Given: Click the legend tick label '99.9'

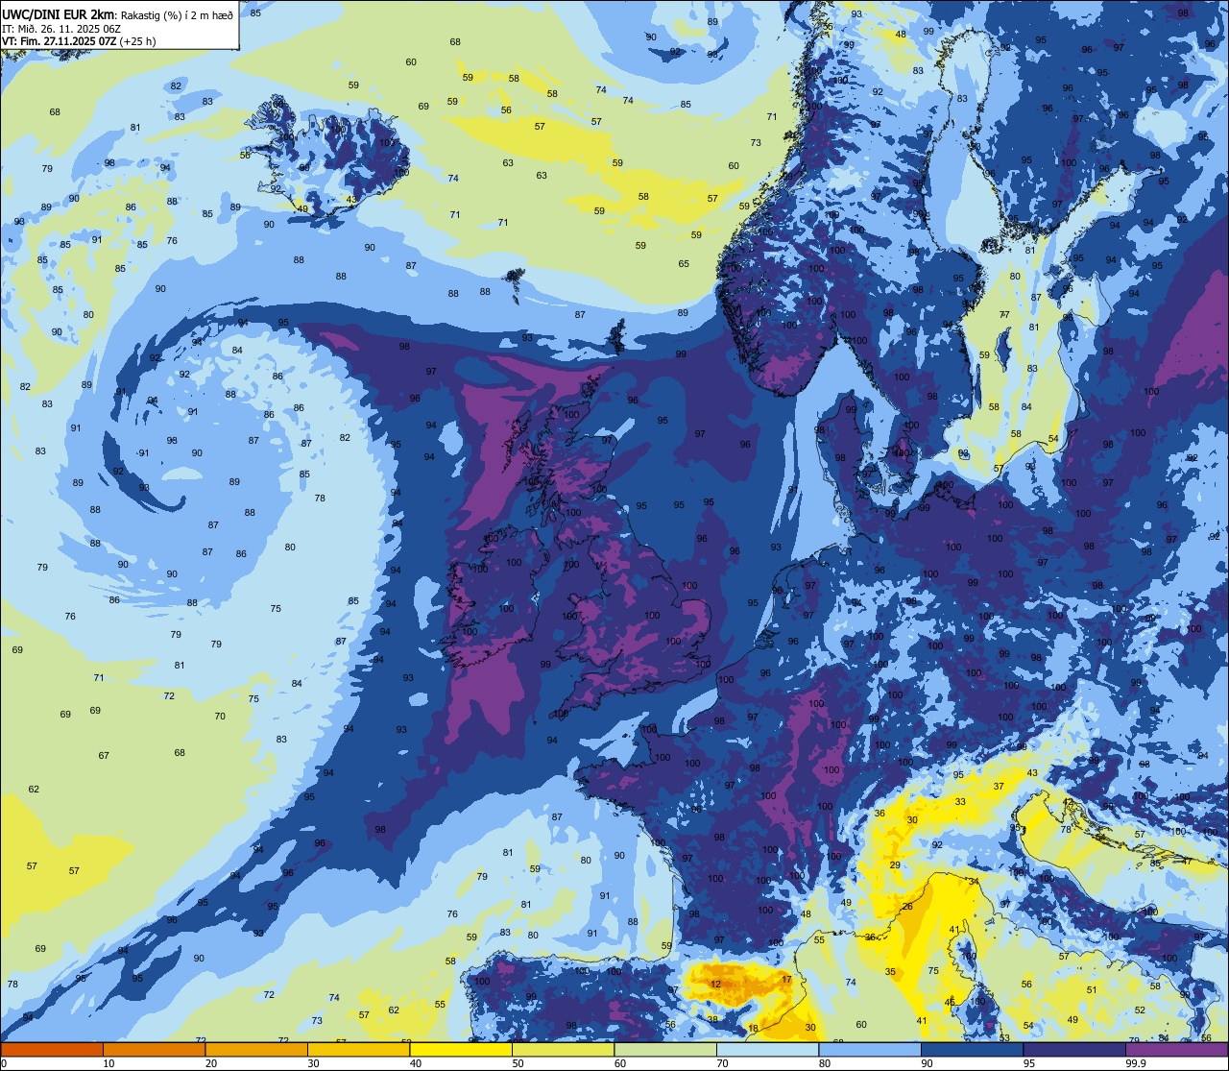Looking at the screenshot, I should point(1137,1063).
